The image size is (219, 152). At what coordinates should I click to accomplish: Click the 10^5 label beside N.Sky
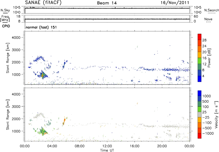(17, 8)
